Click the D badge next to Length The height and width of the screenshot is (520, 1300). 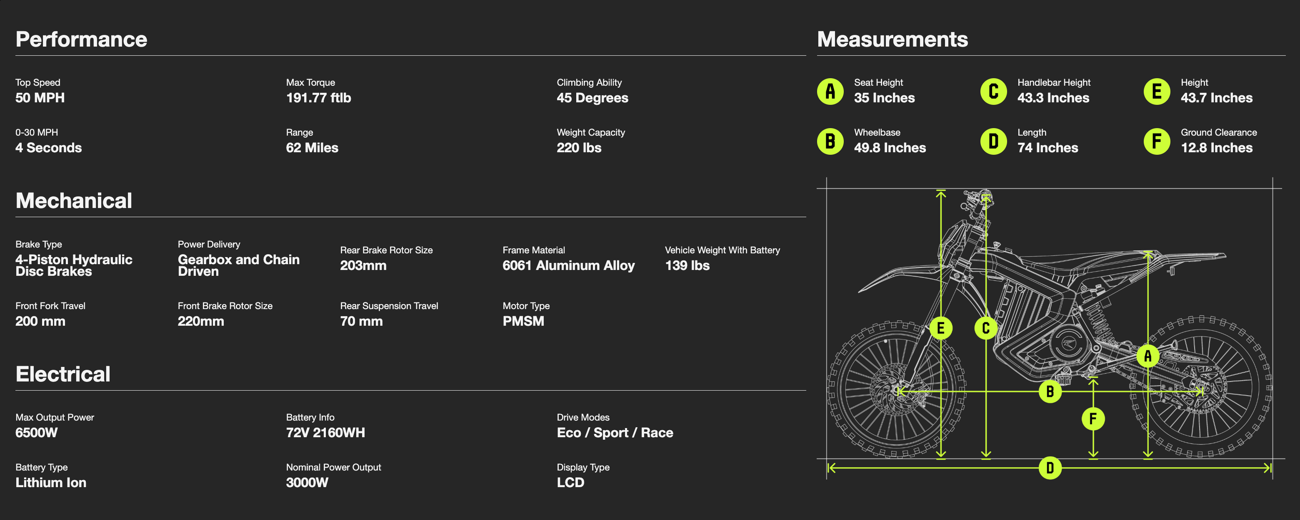[x=993, y=141]
